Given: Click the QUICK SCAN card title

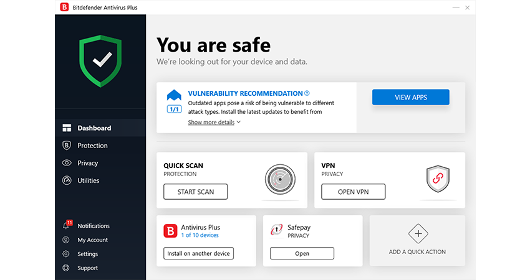Looking at the screenshot, I should [183, 166].
